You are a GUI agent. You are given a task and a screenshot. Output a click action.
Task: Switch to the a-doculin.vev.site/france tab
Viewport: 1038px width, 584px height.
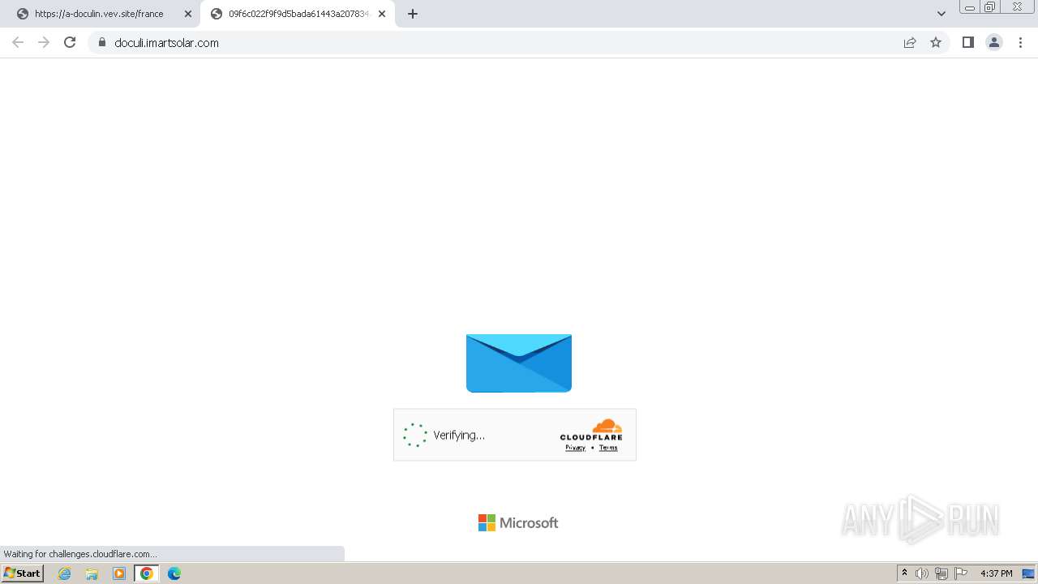99,14
